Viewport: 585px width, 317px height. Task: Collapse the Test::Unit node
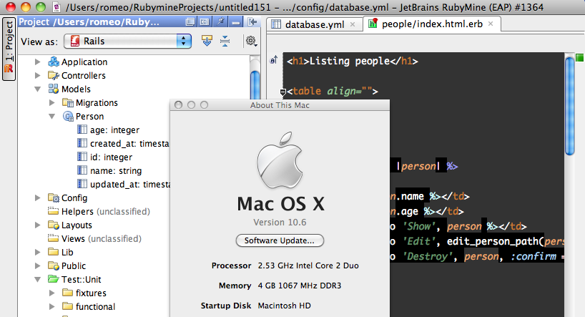(x=38, y=280)
